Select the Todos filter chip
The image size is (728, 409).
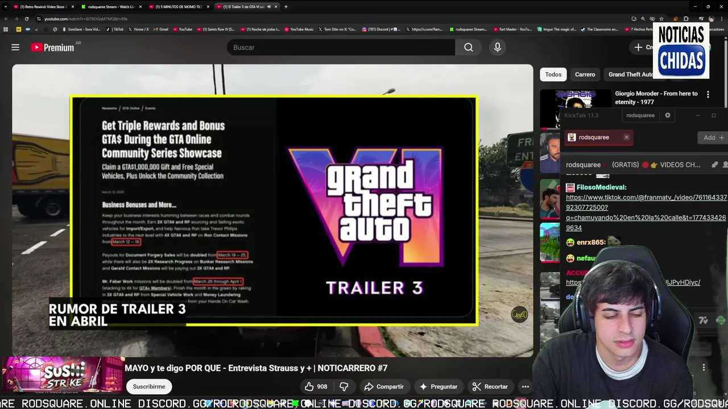click(553, 74)
